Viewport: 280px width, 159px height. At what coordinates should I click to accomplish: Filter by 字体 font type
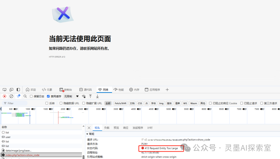pos(153,103)
